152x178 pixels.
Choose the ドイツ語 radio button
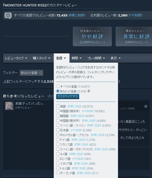(58, 139)
